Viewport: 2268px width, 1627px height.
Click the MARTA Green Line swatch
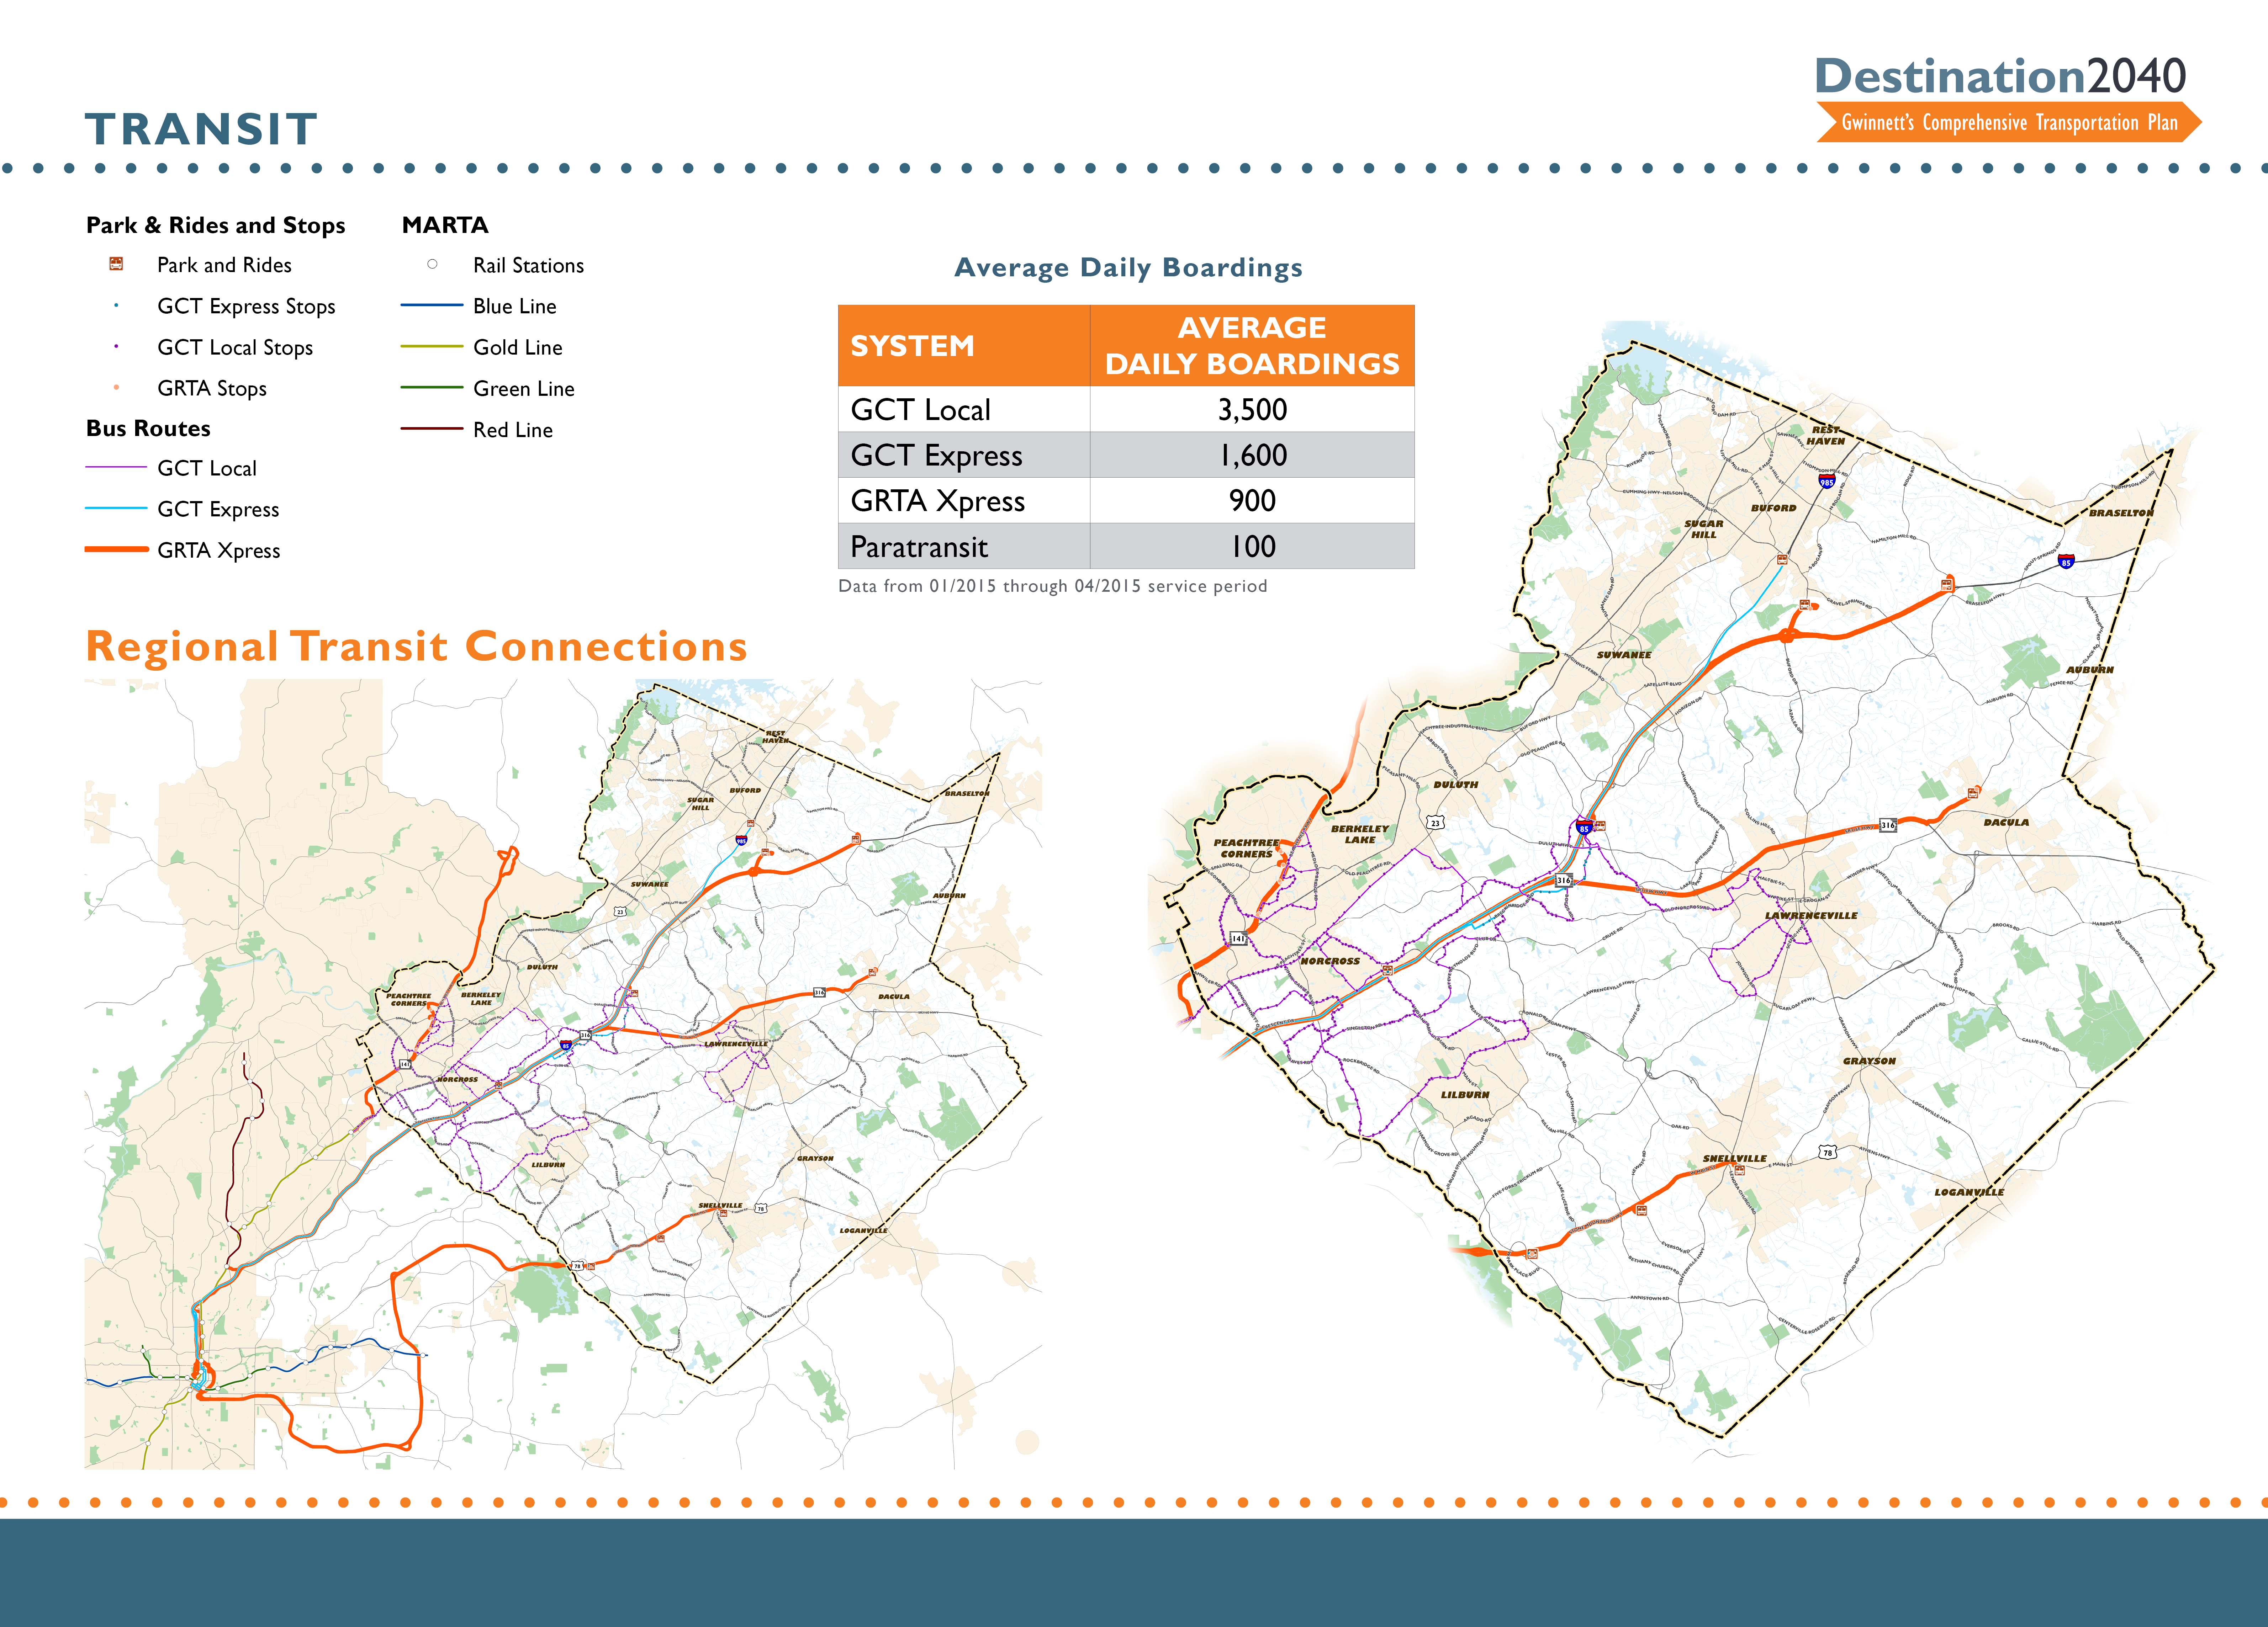432,387
